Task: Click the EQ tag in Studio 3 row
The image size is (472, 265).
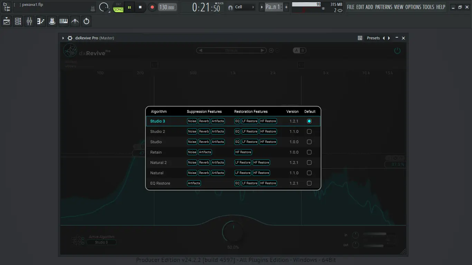Action: tap(237, 121)
